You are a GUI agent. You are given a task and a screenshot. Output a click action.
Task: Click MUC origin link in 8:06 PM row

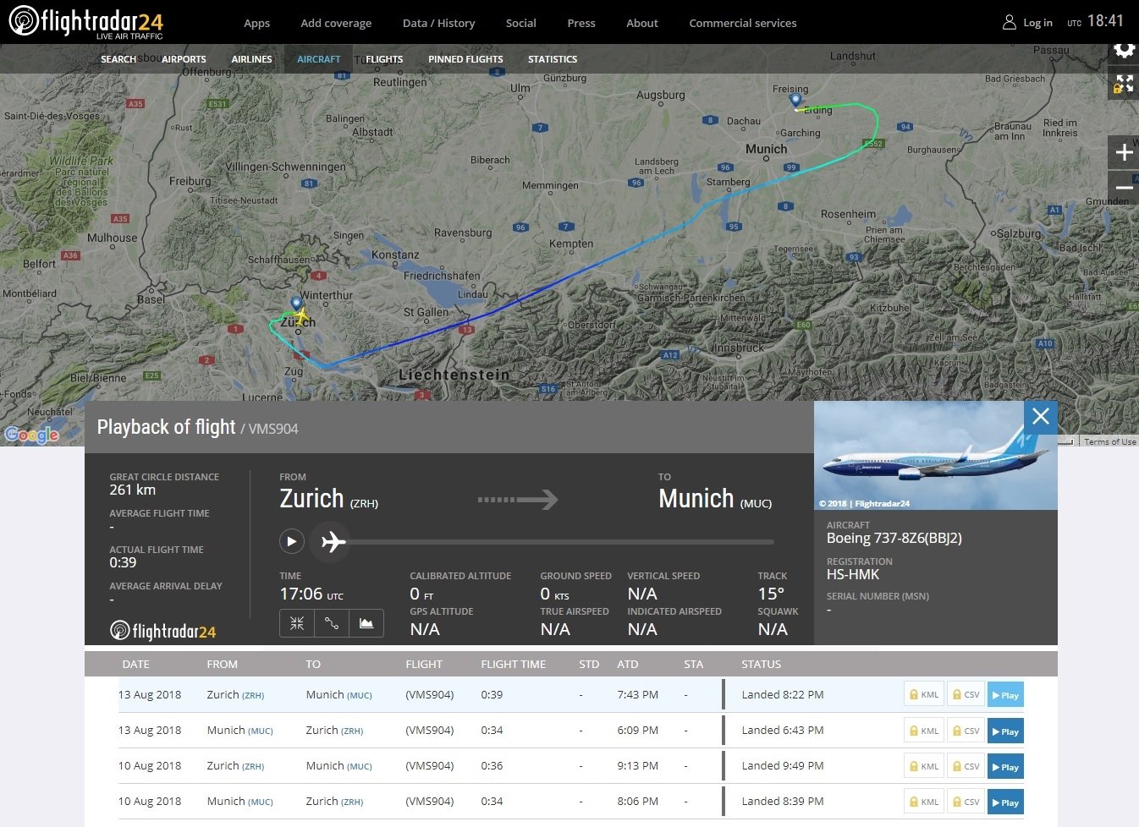coord(261,802)
